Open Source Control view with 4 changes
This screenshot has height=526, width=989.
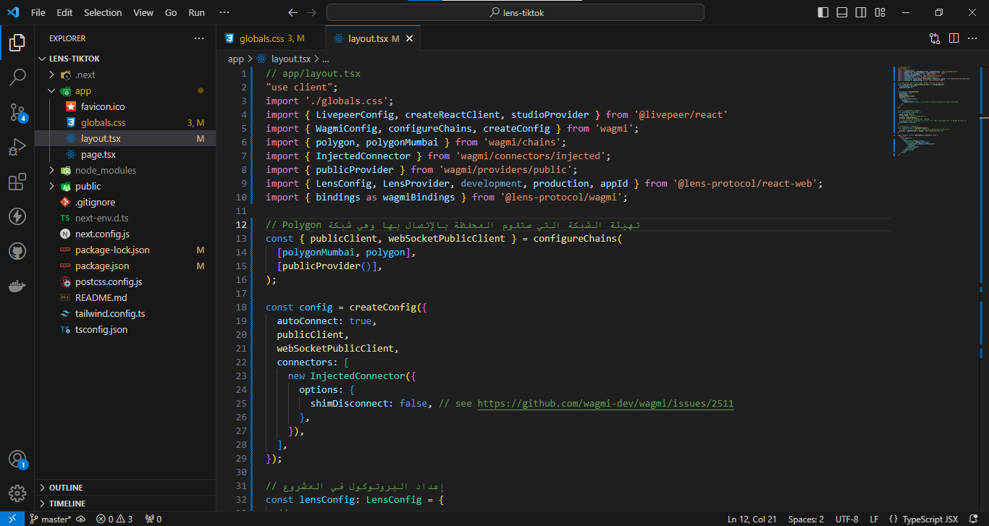coord(17,111)
